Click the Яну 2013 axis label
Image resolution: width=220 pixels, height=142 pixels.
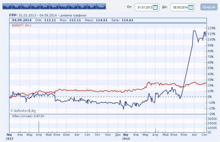point(9,137)
